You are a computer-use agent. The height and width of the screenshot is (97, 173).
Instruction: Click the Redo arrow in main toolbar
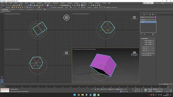(4, 5)
